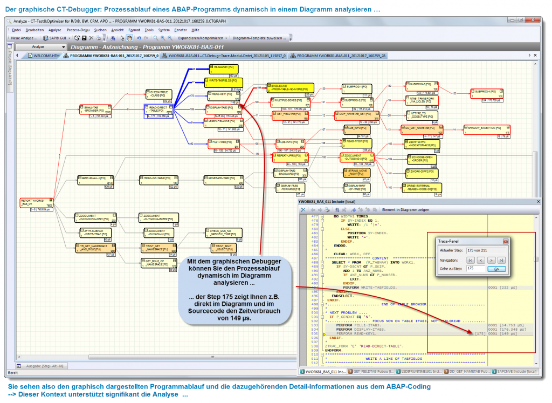Toggle the fold marker at SELECT line 488

[322, 262]
